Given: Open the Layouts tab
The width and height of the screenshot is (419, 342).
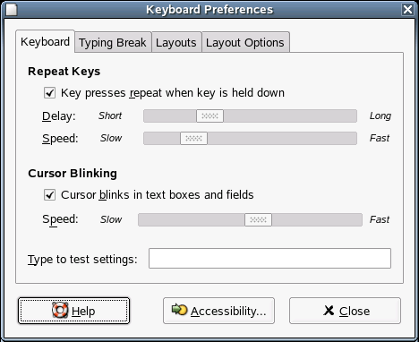Looking at the screenshot, I should click(x=176, y=42).
